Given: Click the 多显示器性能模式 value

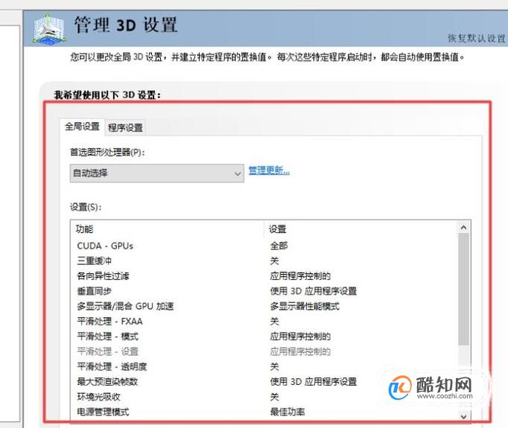Looking at the screenshot, I should click(305, 306).
